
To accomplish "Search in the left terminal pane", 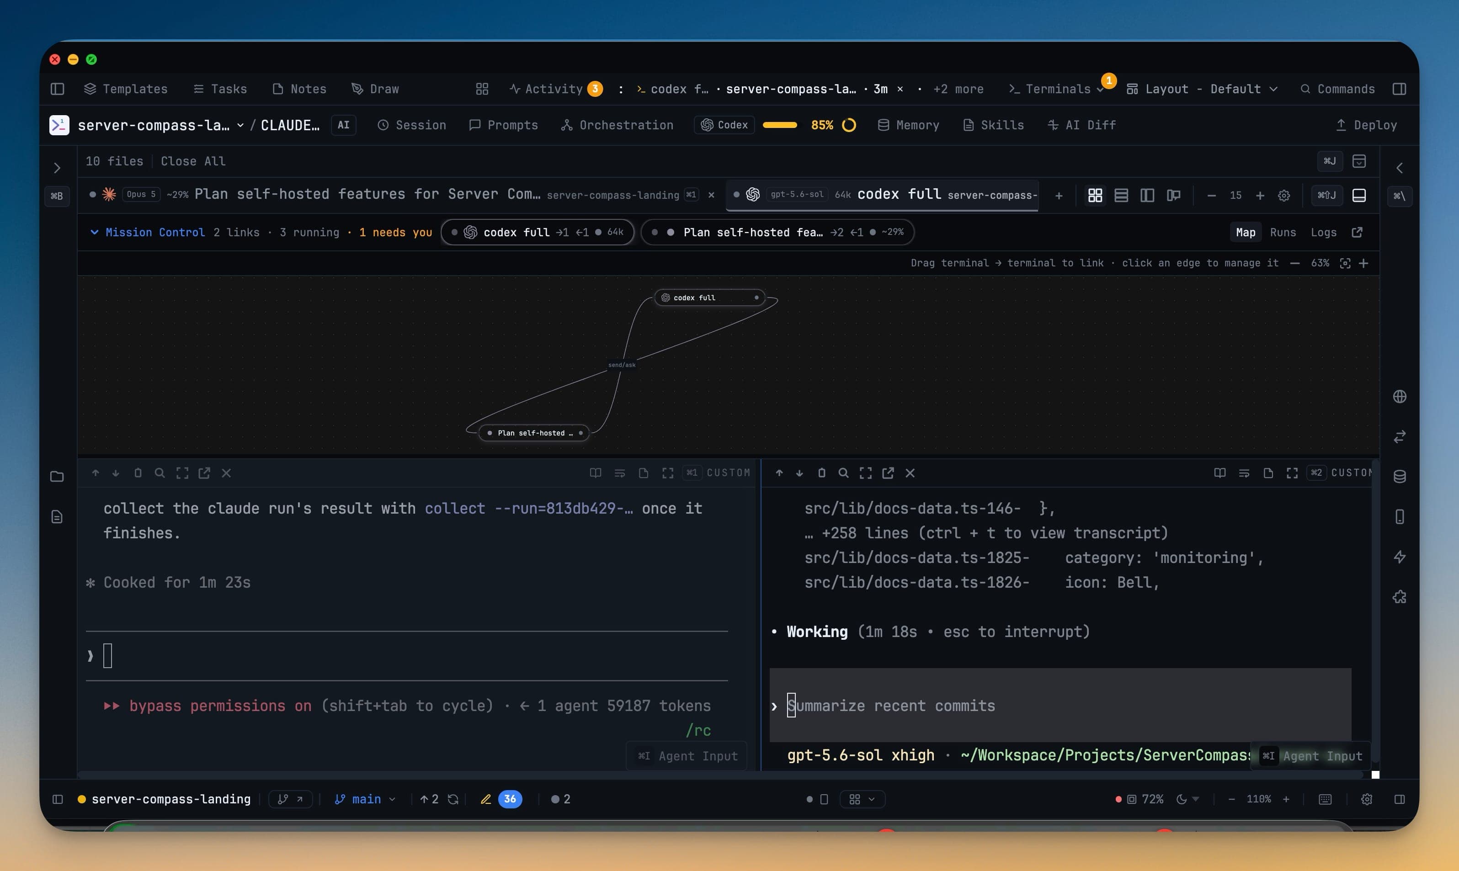I will (159, 473).
